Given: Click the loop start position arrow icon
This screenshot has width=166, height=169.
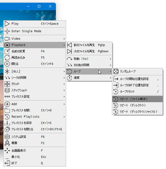Looking at the screenshot, I should [x=116, y=79].
